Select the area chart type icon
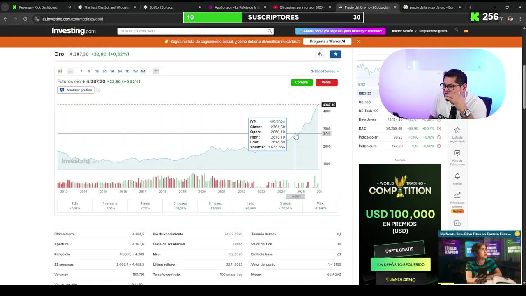Image resolution: width=526 pixels, height=296 pixels. point(70,71)
